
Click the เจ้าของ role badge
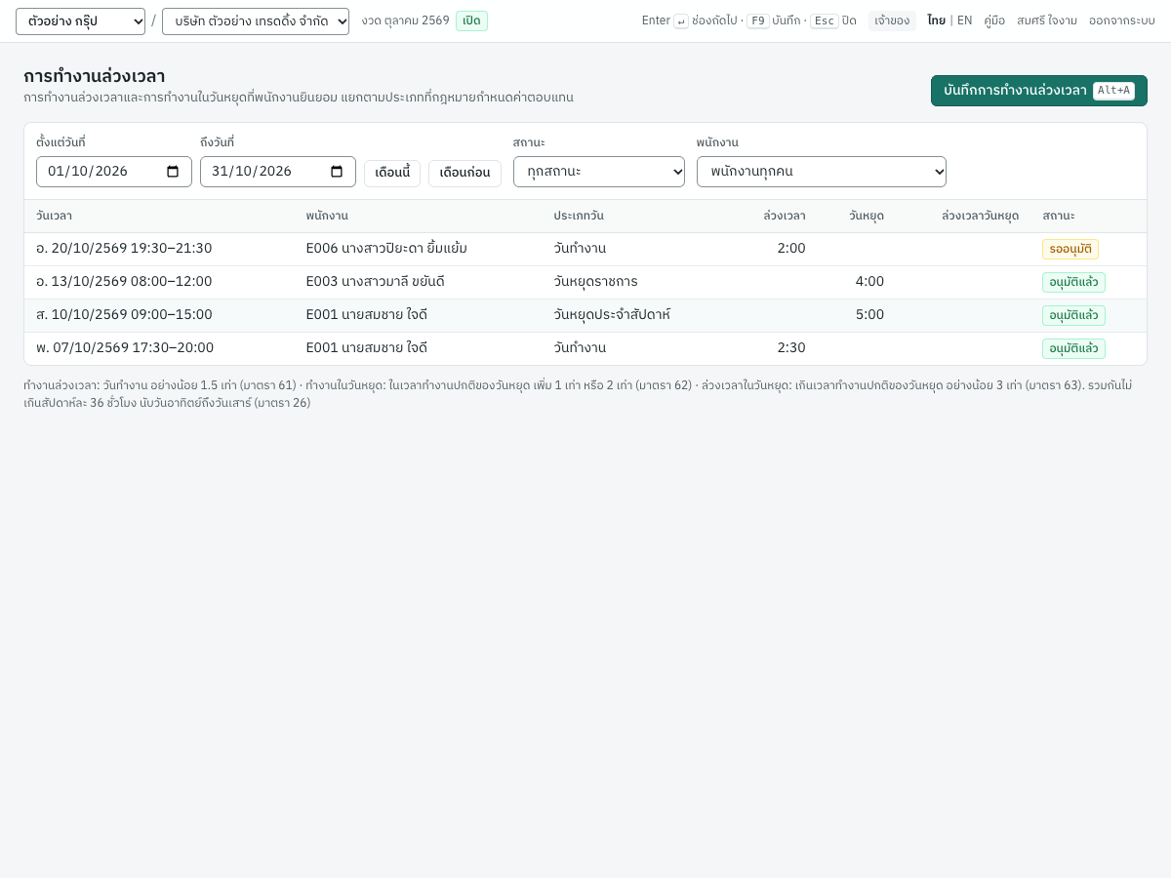pyautogui.click(x=892, y=20)
